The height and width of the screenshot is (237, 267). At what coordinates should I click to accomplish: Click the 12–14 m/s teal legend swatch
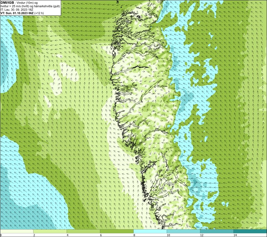point(217,231)
